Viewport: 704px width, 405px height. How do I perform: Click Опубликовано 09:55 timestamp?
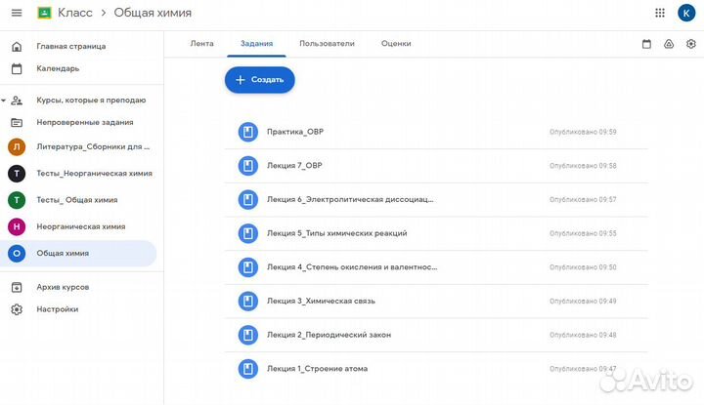point(583,233)
